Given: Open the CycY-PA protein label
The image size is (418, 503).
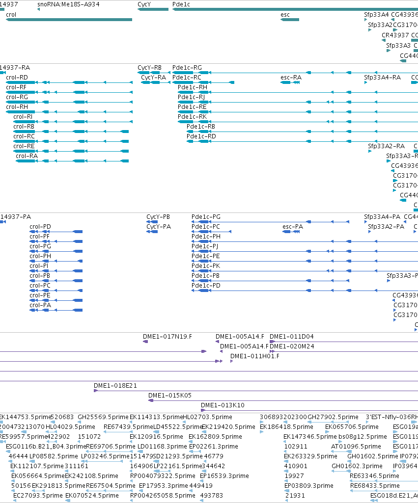Looking at the screenshot, I should [159, 227].
